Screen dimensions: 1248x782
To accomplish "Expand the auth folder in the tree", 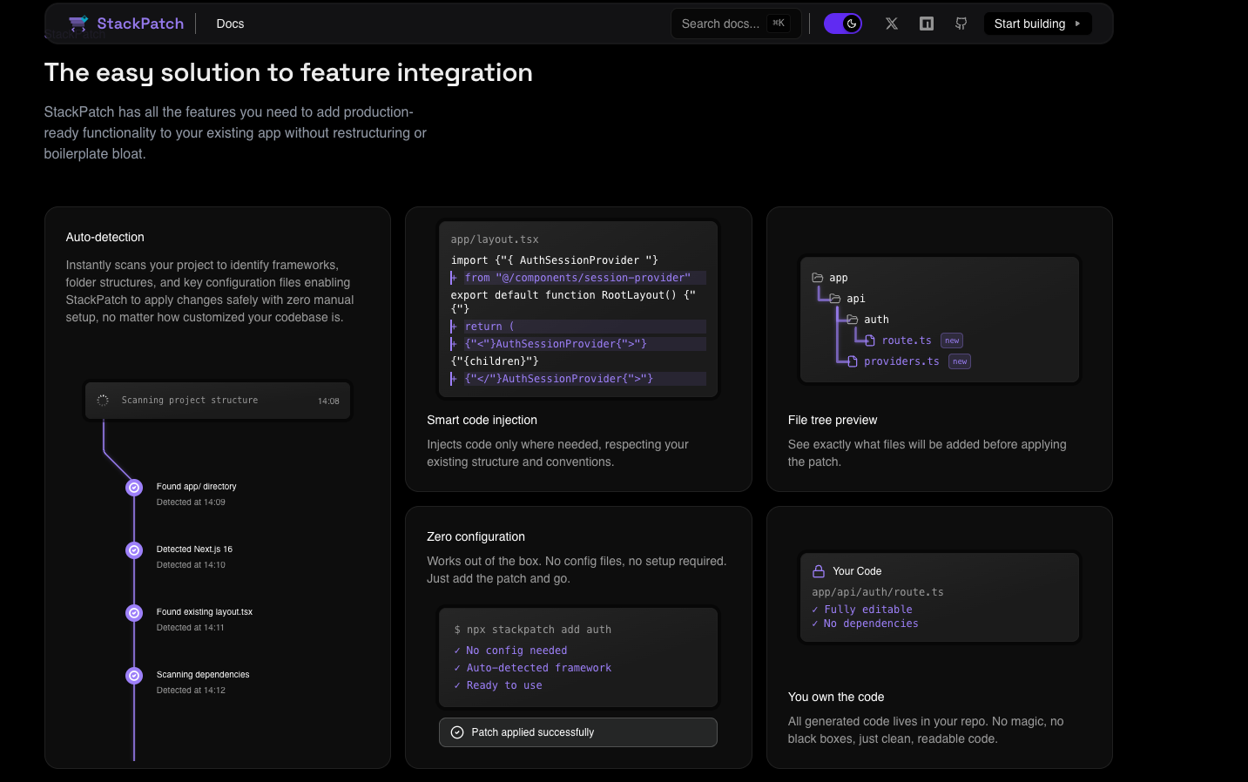I will pos(851,319).
